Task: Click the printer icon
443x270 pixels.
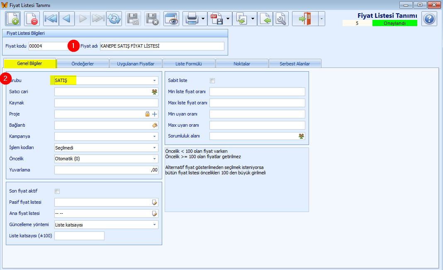Action: 192,19
